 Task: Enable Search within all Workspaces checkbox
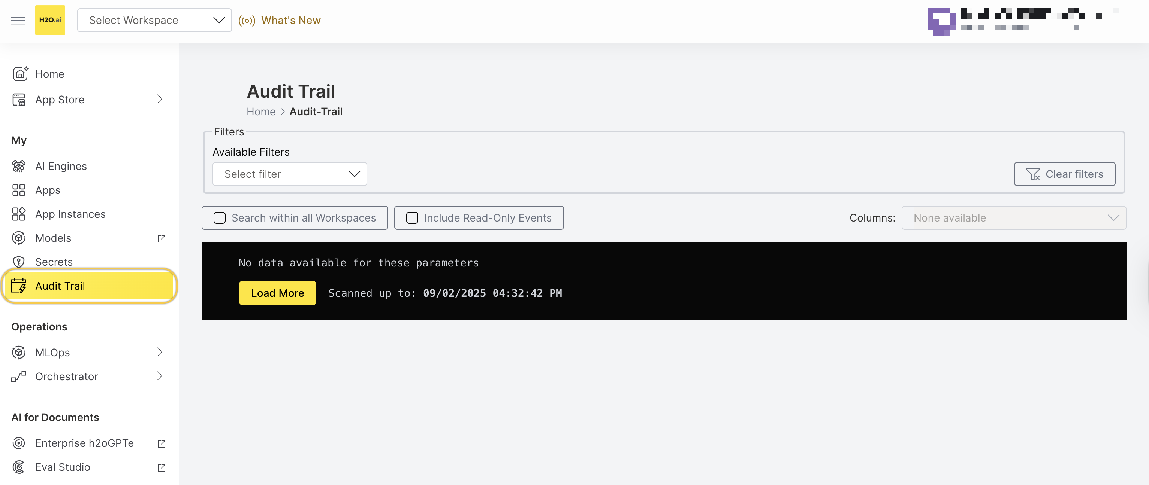click(220, 218)
